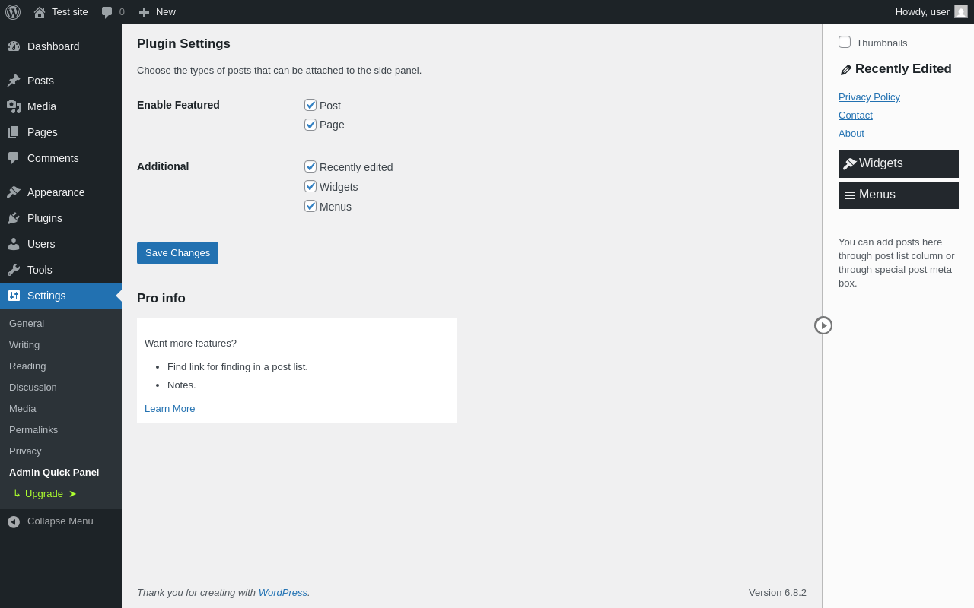Click the Comments icon in sidebar
This screenshot has width=974, height=608.
tap(14, 158)
